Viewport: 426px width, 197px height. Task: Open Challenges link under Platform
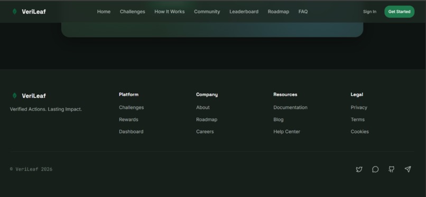point(132,107)
